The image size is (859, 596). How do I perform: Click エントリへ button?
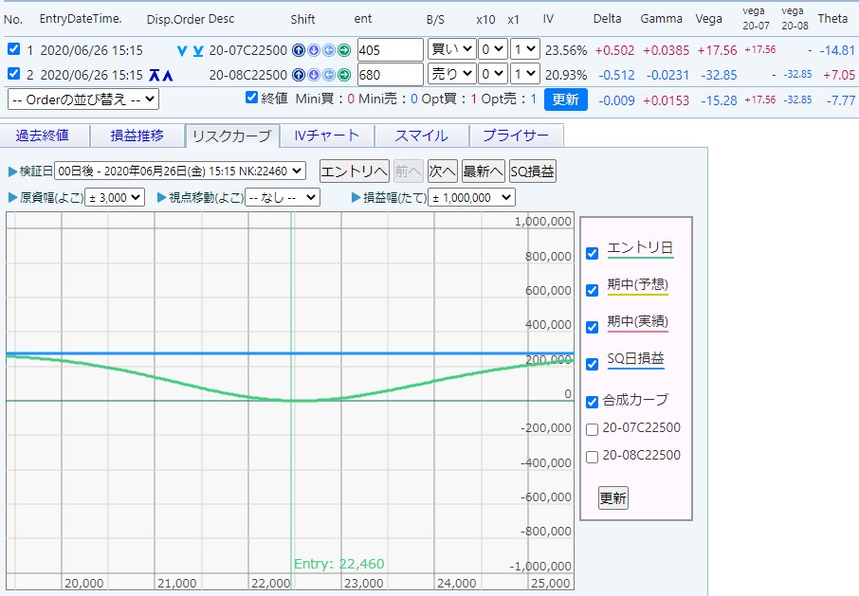click(x=354, y=172)
